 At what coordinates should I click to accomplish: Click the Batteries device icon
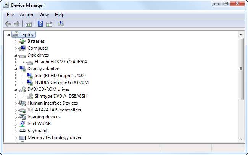23,41
